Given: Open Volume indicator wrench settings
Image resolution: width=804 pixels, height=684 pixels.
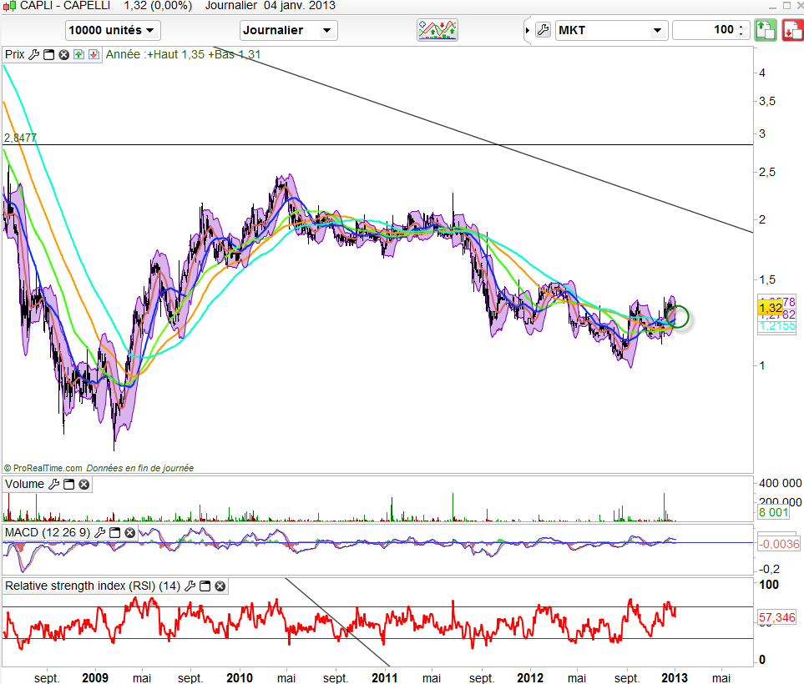Looking at the screenshot, I should (x=53, y=484).
